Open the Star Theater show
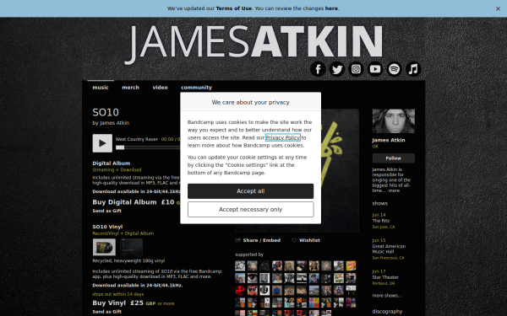The width and height of the screenshot is (507, 316). click(x=385, y=277)
